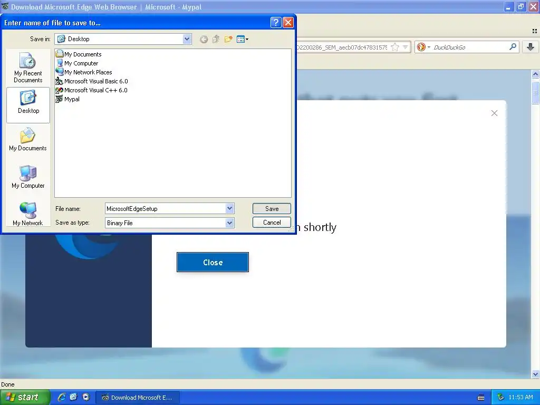Launch Windows Media Player from quick launch
Viewport: 540px width, 405px height.
coord(86,397)
